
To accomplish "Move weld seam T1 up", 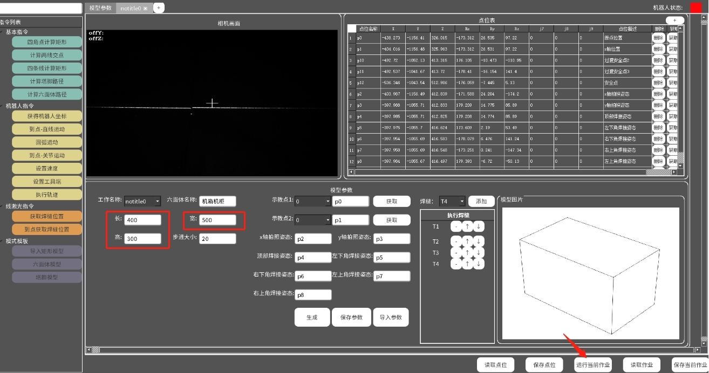I will (468, 227).
